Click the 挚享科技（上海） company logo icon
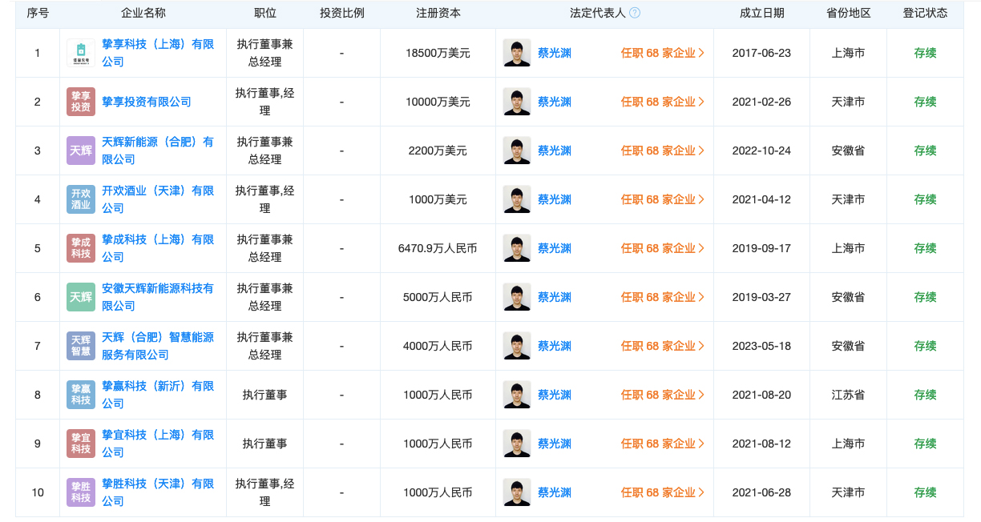The width and height of the screenshot is (981, 522). [81, 53]
